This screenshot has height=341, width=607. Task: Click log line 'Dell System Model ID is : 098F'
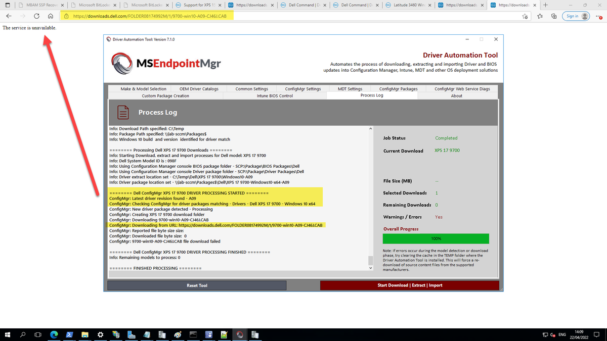click(x=143, y=161)
